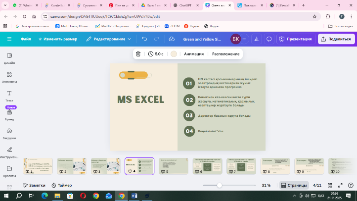Select the Текст tool in sidebar

[9, 96]
